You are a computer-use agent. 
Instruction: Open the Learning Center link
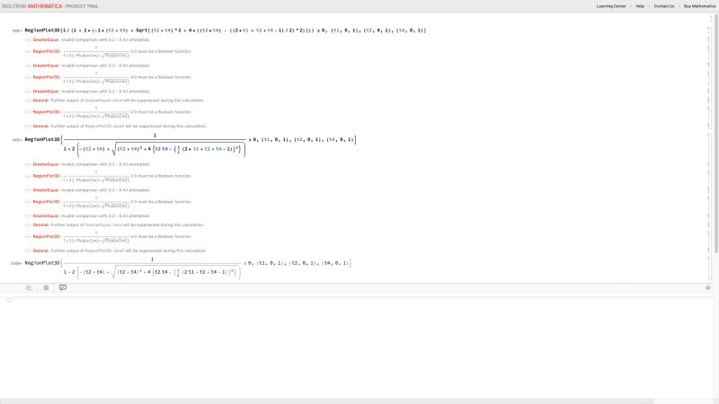pyautogui.click(x=611, y=6)
